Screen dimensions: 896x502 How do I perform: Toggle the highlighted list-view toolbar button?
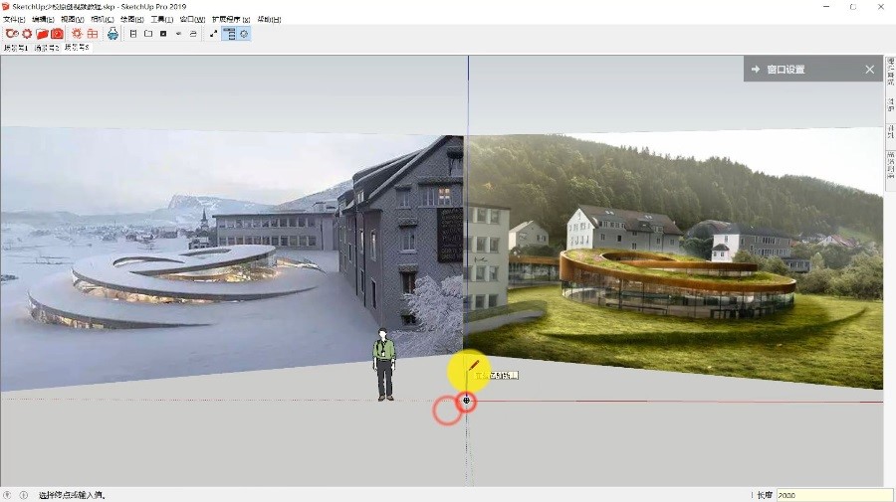[x=229, y=34]
